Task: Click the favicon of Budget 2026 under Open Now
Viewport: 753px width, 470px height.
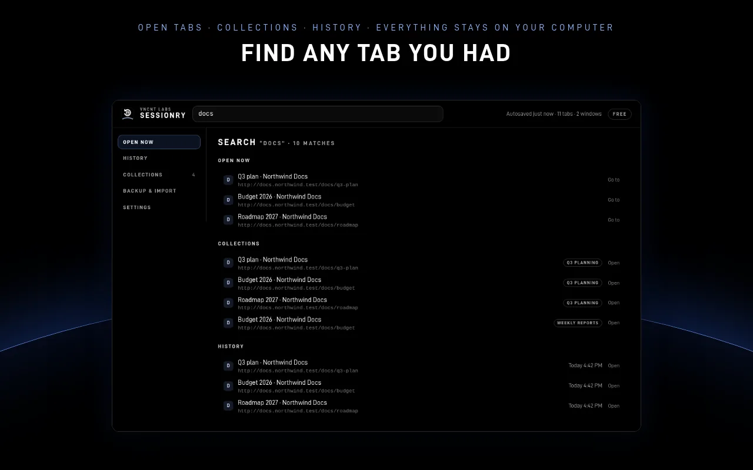Action: pos(228,200)
